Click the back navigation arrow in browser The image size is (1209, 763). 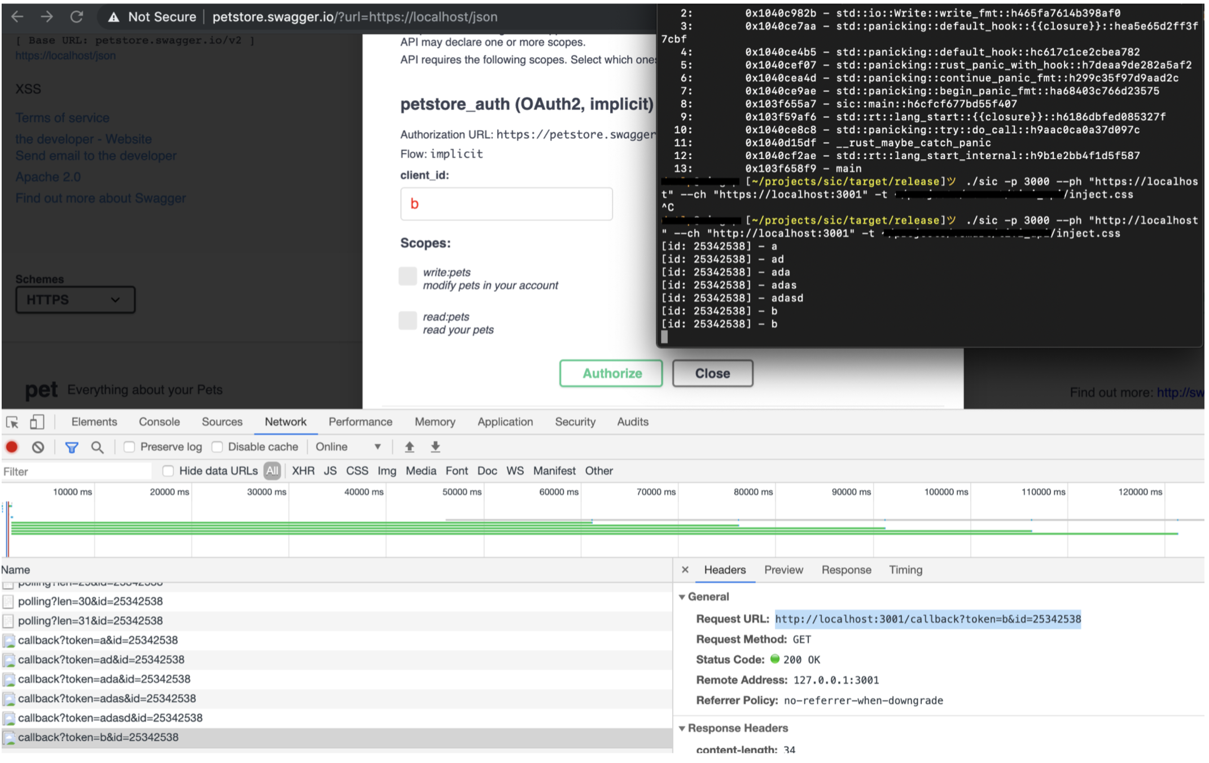pyautogui.click(x=17, y=17)
